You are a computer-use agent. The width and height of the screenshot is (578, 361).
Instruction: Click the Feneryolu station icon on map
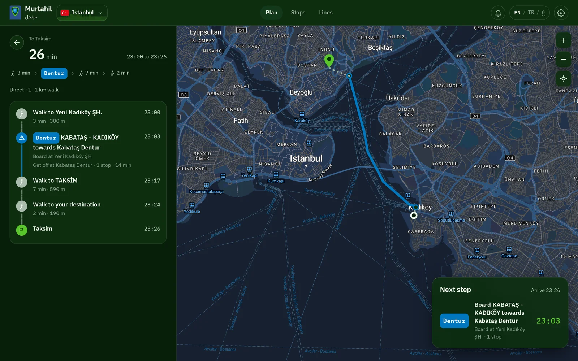[477, 251]
